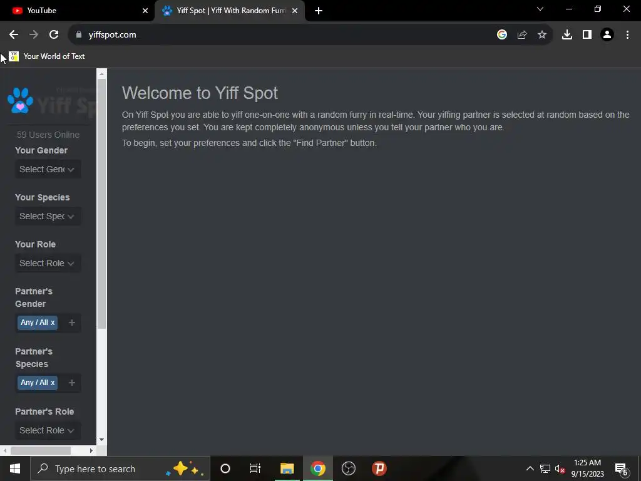Viewport: 641px width, 481px height.
Task: Select the Yiff Spot tab
Action: 230,11
